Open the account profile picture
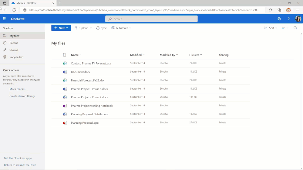The image size is (303, 170). [298, 19]
